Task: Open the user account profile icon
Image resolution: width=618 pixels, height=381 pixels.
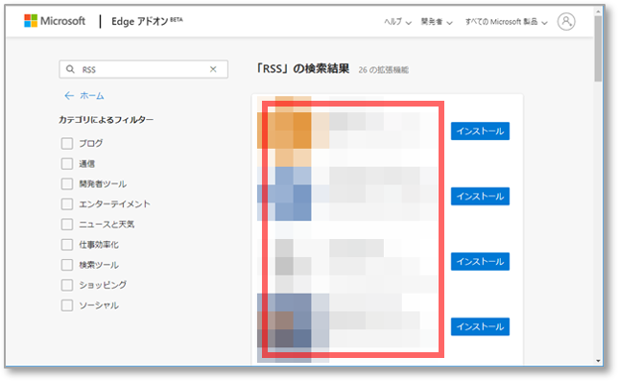Action: point(566,21)
